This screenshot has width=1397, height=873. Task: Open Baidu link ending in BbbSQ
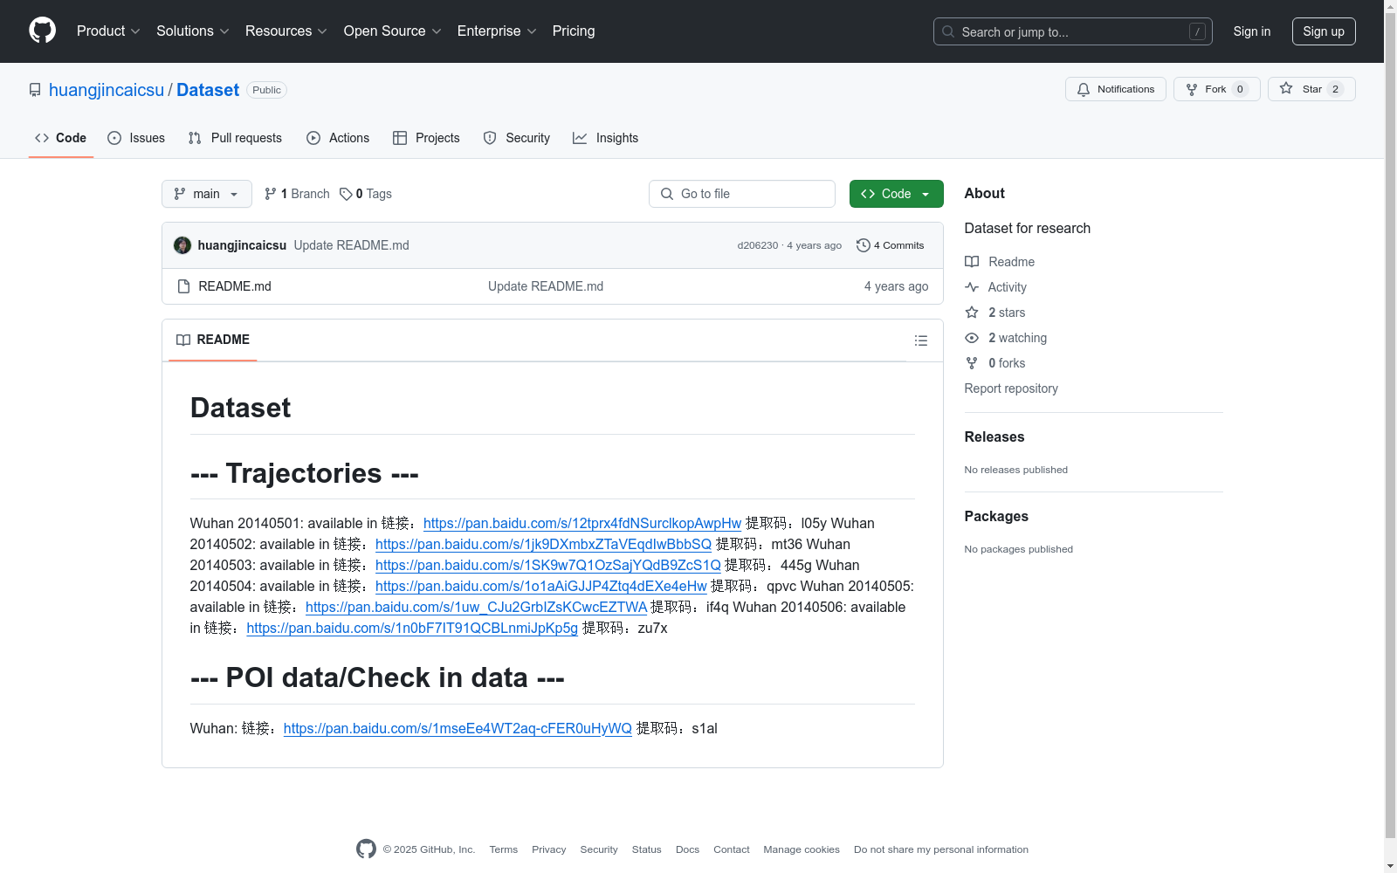click(543, 544)
